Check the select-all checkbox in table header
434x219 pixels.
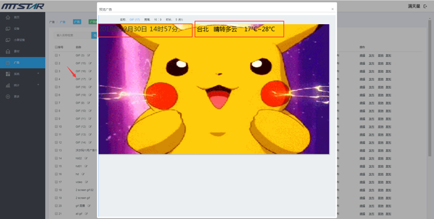[56, 47]
